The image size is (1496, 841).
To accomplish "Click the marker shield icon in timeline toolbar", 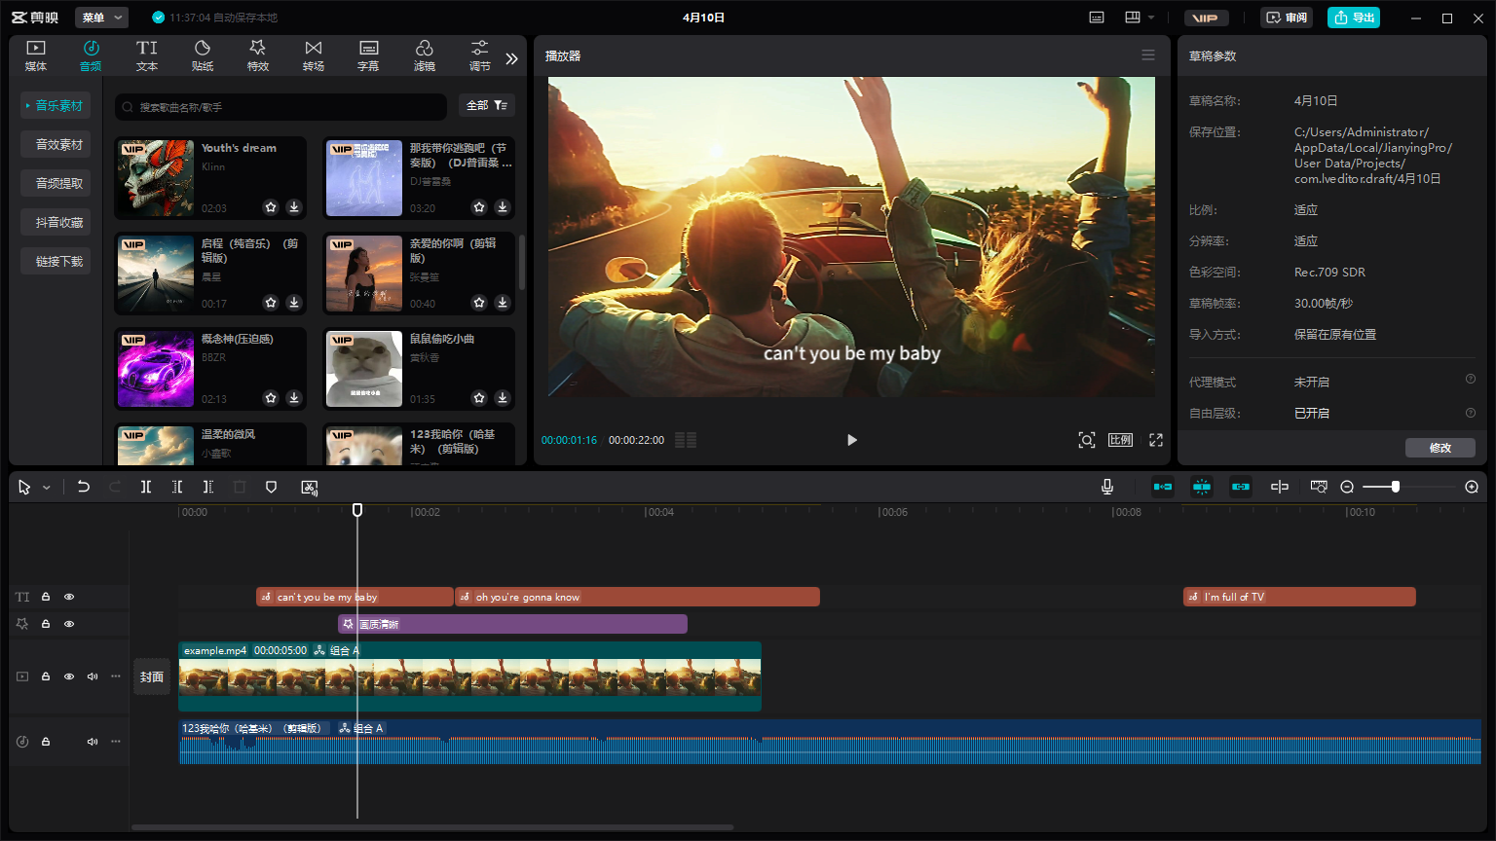I will (272, 487).
